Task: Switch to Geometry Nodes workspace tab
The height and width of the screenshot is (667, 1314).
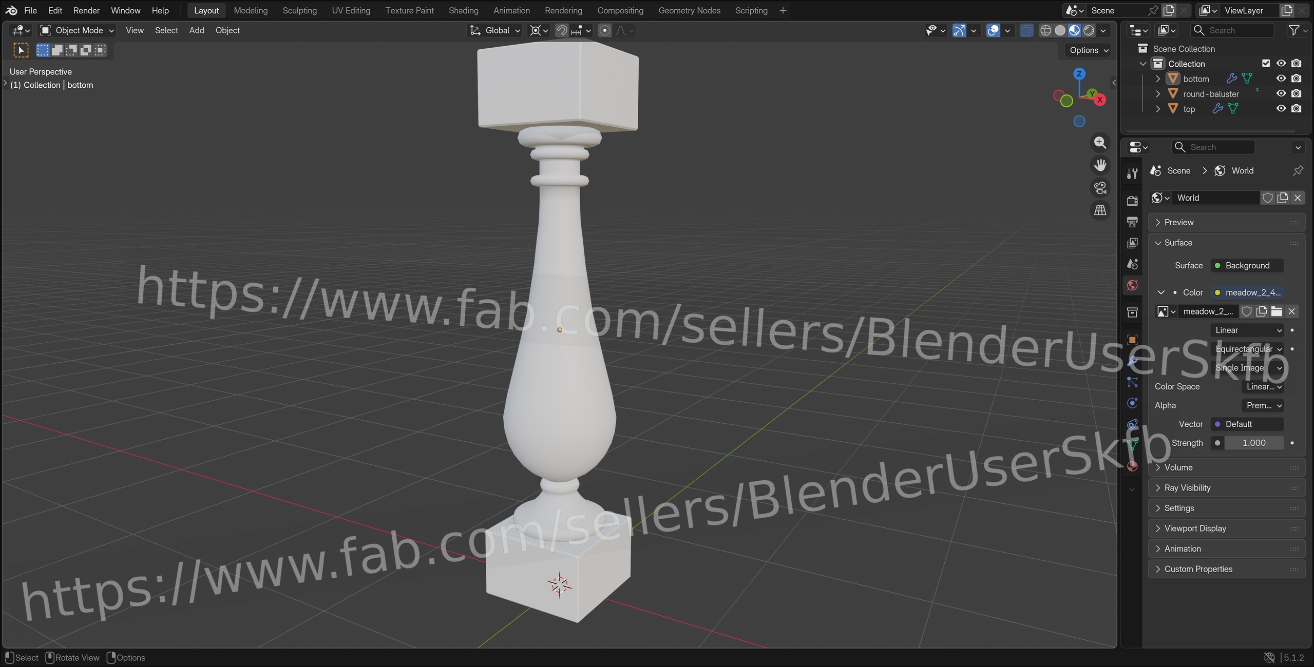Action: tap(689, 10)
